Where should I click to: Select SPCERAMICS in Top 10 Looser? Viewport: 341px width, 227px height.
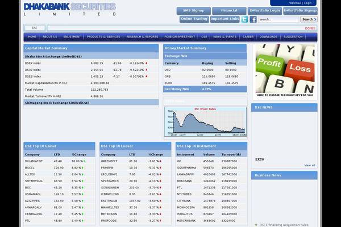point(110,181)
